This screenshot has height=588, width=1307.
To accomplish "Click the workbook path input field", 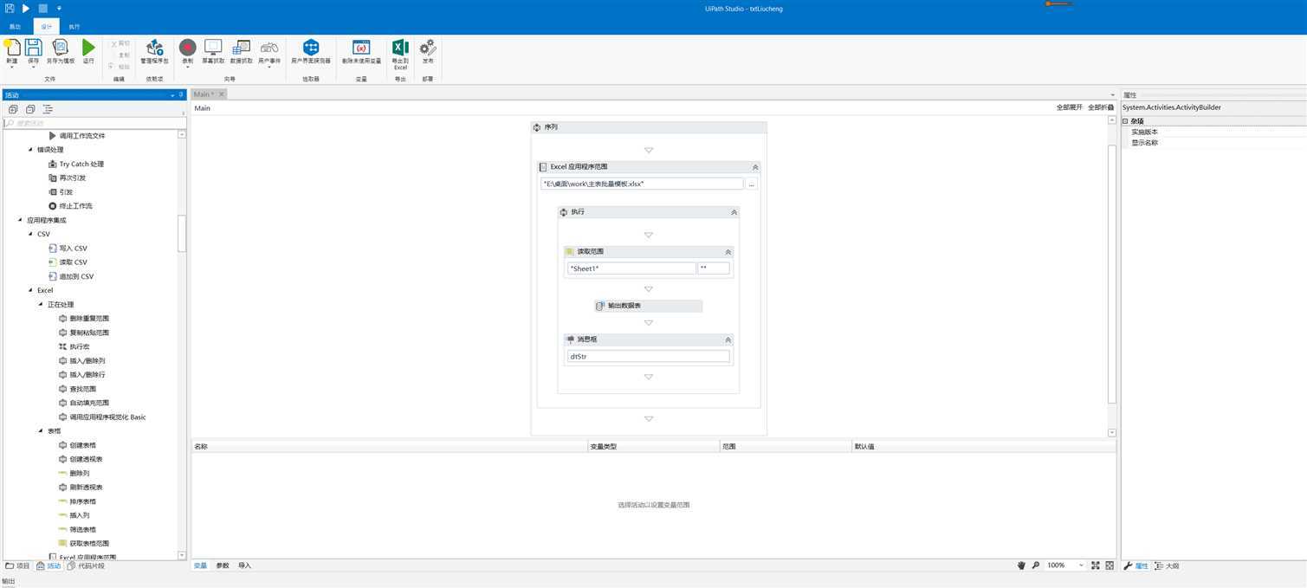I will pos(641,184).
